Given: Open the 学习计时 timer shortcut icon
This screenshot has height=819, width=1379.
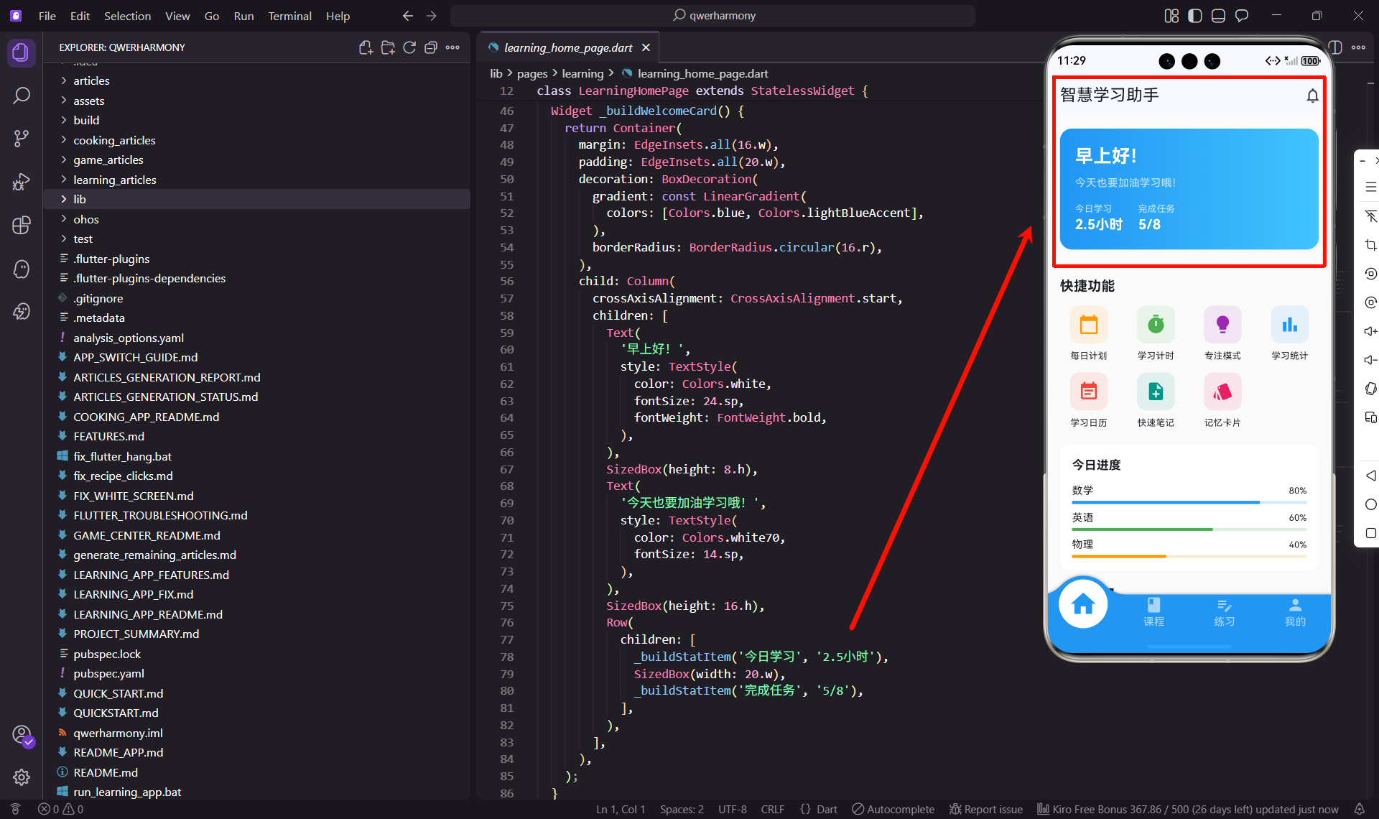Looking at the screenshot, I should point(1155,325).
